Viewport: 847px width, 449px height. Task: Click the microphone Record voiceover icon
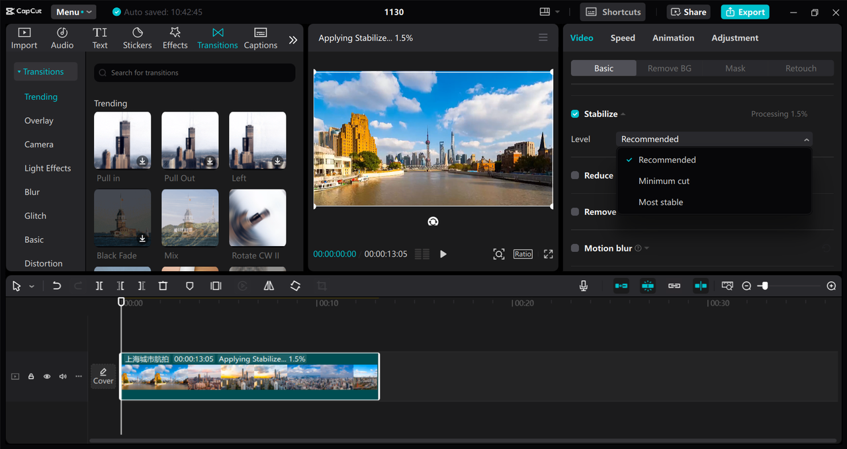point(584,286)
